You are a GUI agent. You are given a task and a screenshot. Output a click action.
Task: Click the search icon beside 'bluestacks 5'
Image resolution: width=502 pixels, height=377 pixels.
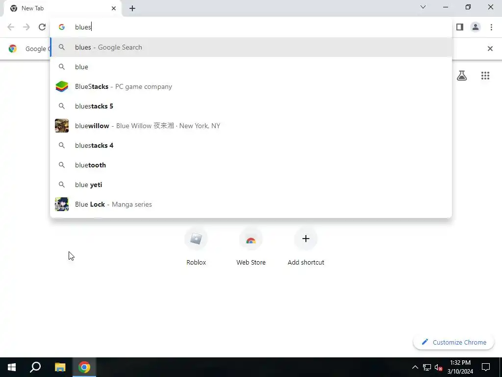62,106
